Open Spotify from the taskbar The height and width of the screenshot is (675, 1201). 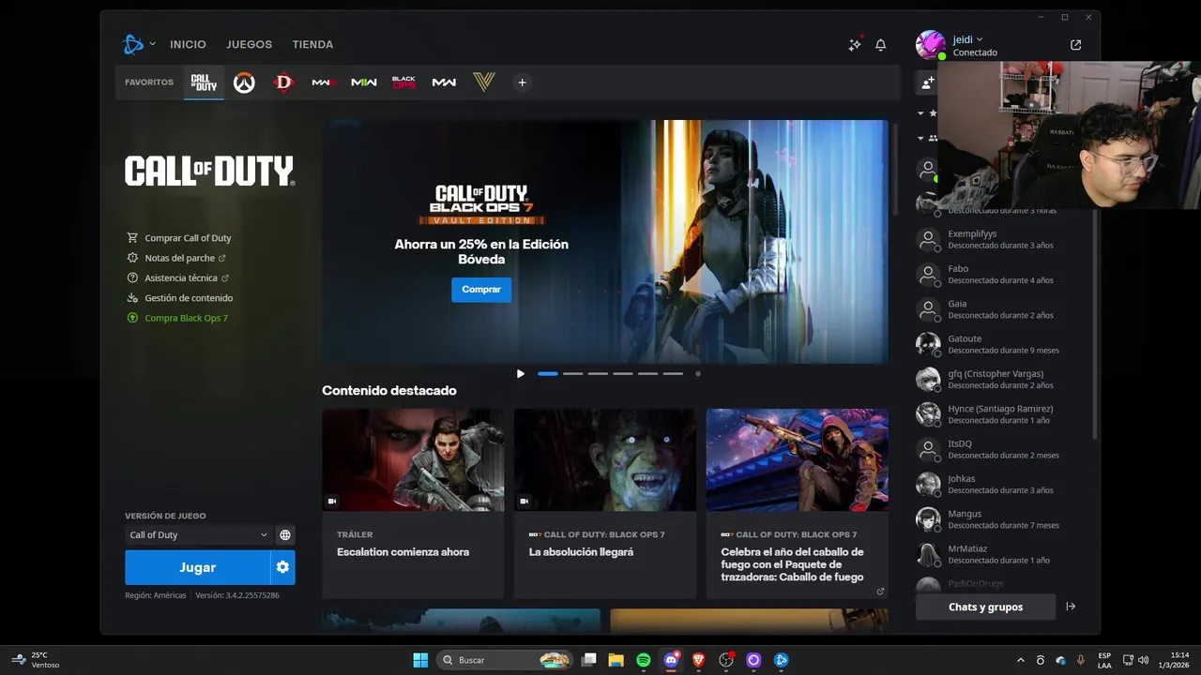pyautogui.click(x=644, y=660)
